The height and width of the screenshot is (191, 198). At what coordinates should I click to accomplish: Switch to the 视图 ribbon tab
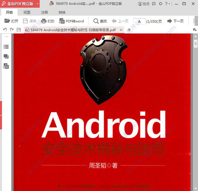pyautogui.click(x=27, y=12)
